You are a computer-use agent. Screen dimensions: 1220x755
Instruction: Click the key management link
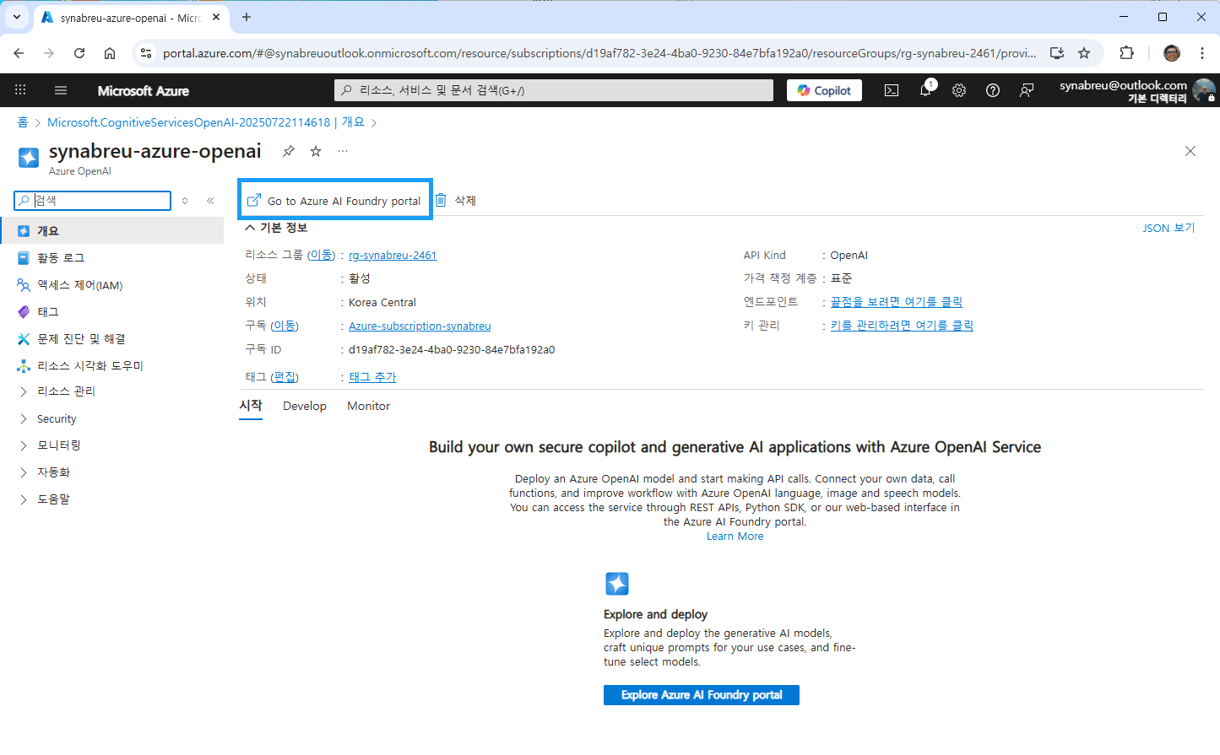pyautogui.click(x=902, y=326)
